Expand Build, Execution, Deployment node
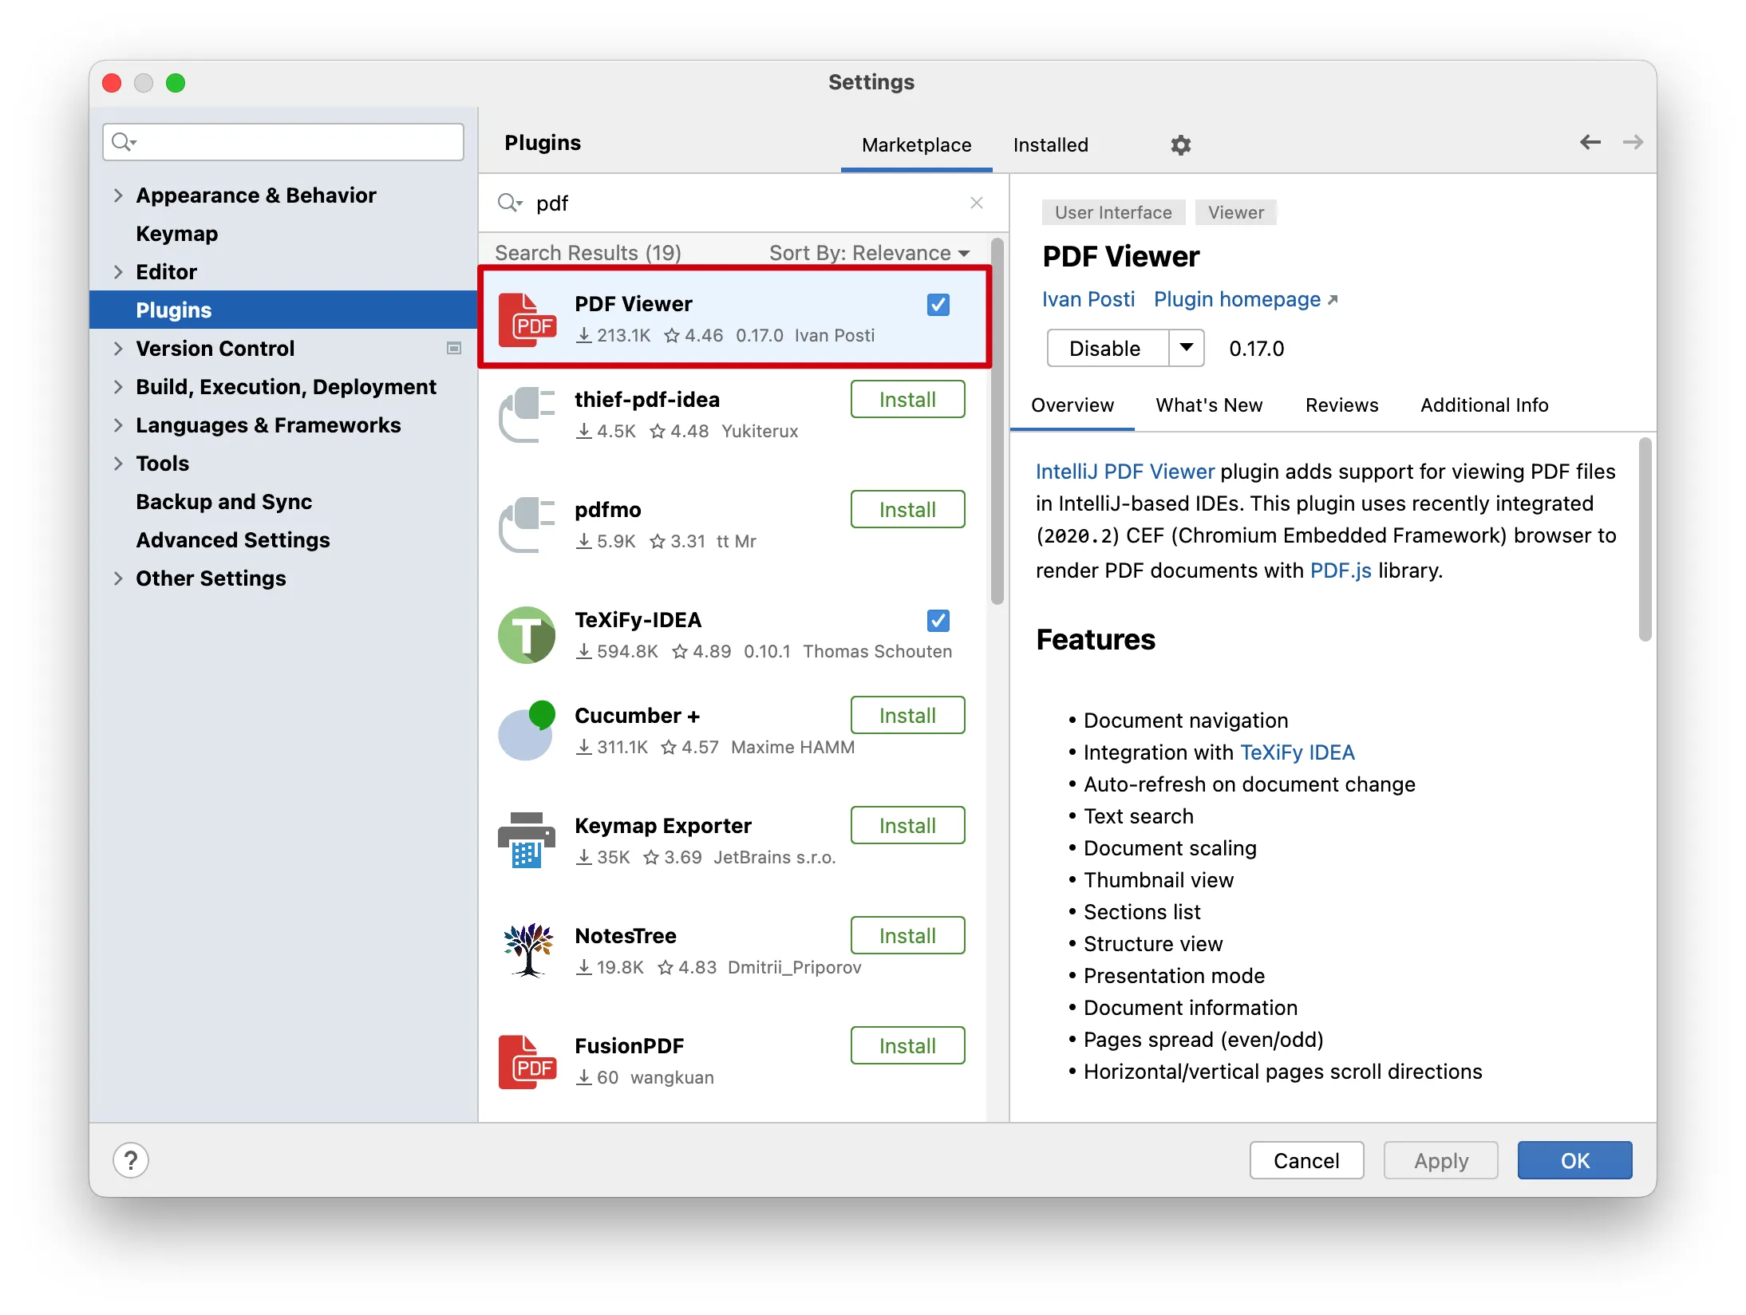 (x=118, y=387)
